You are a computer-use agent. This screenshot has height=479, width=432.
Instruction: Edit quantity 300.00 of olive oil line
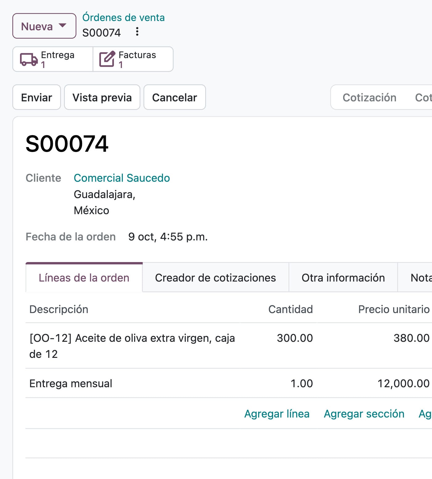295,338
